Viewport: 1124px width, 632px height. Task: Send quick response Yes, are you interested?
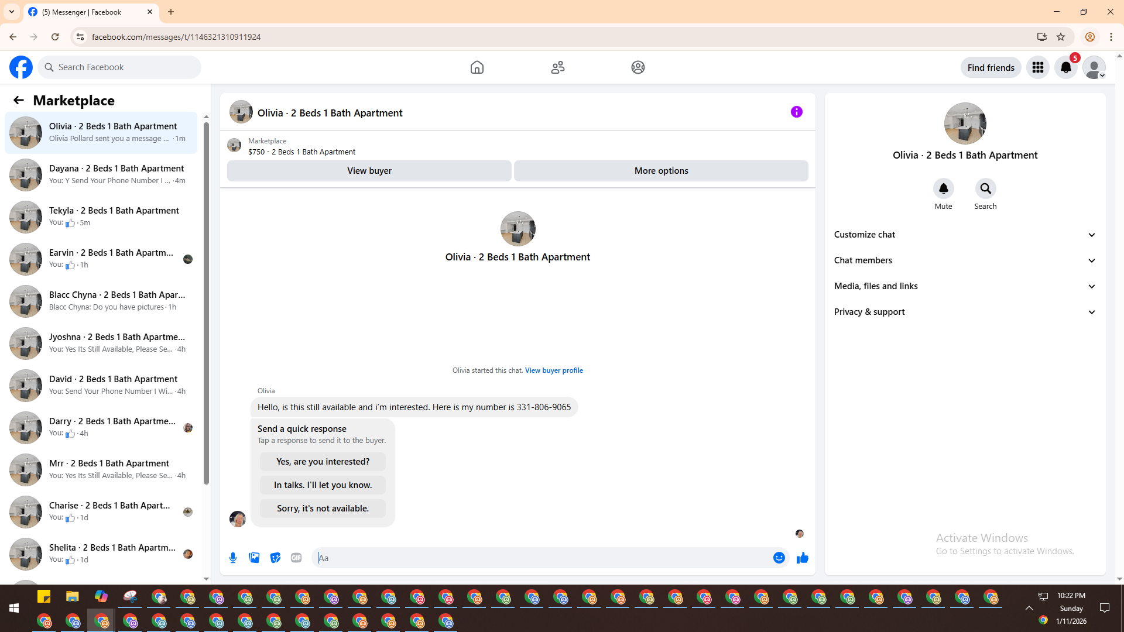pyautogui.click(x=323, y=462)
